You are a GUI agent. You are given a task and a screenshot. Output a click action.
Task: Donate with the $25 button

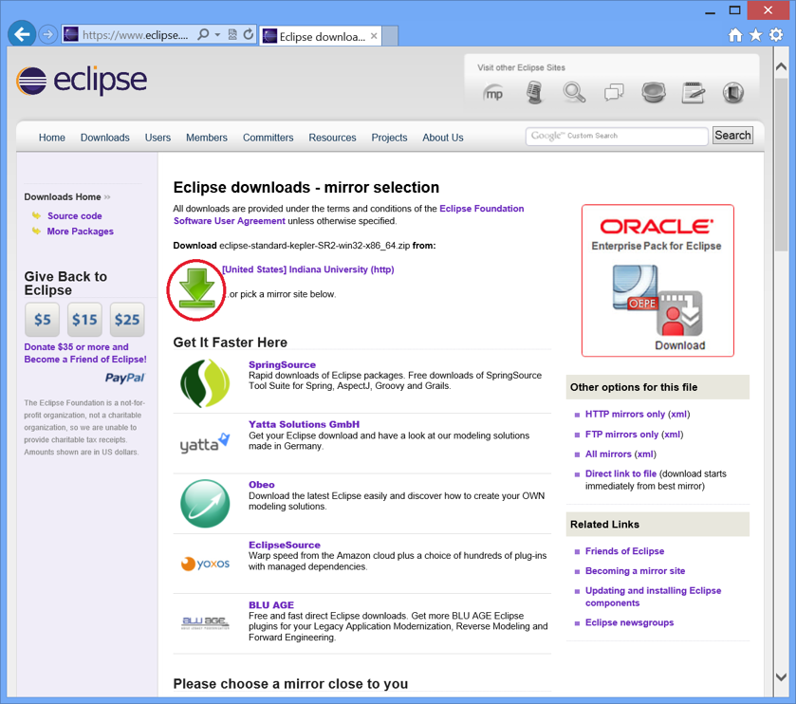coord(127,319)
